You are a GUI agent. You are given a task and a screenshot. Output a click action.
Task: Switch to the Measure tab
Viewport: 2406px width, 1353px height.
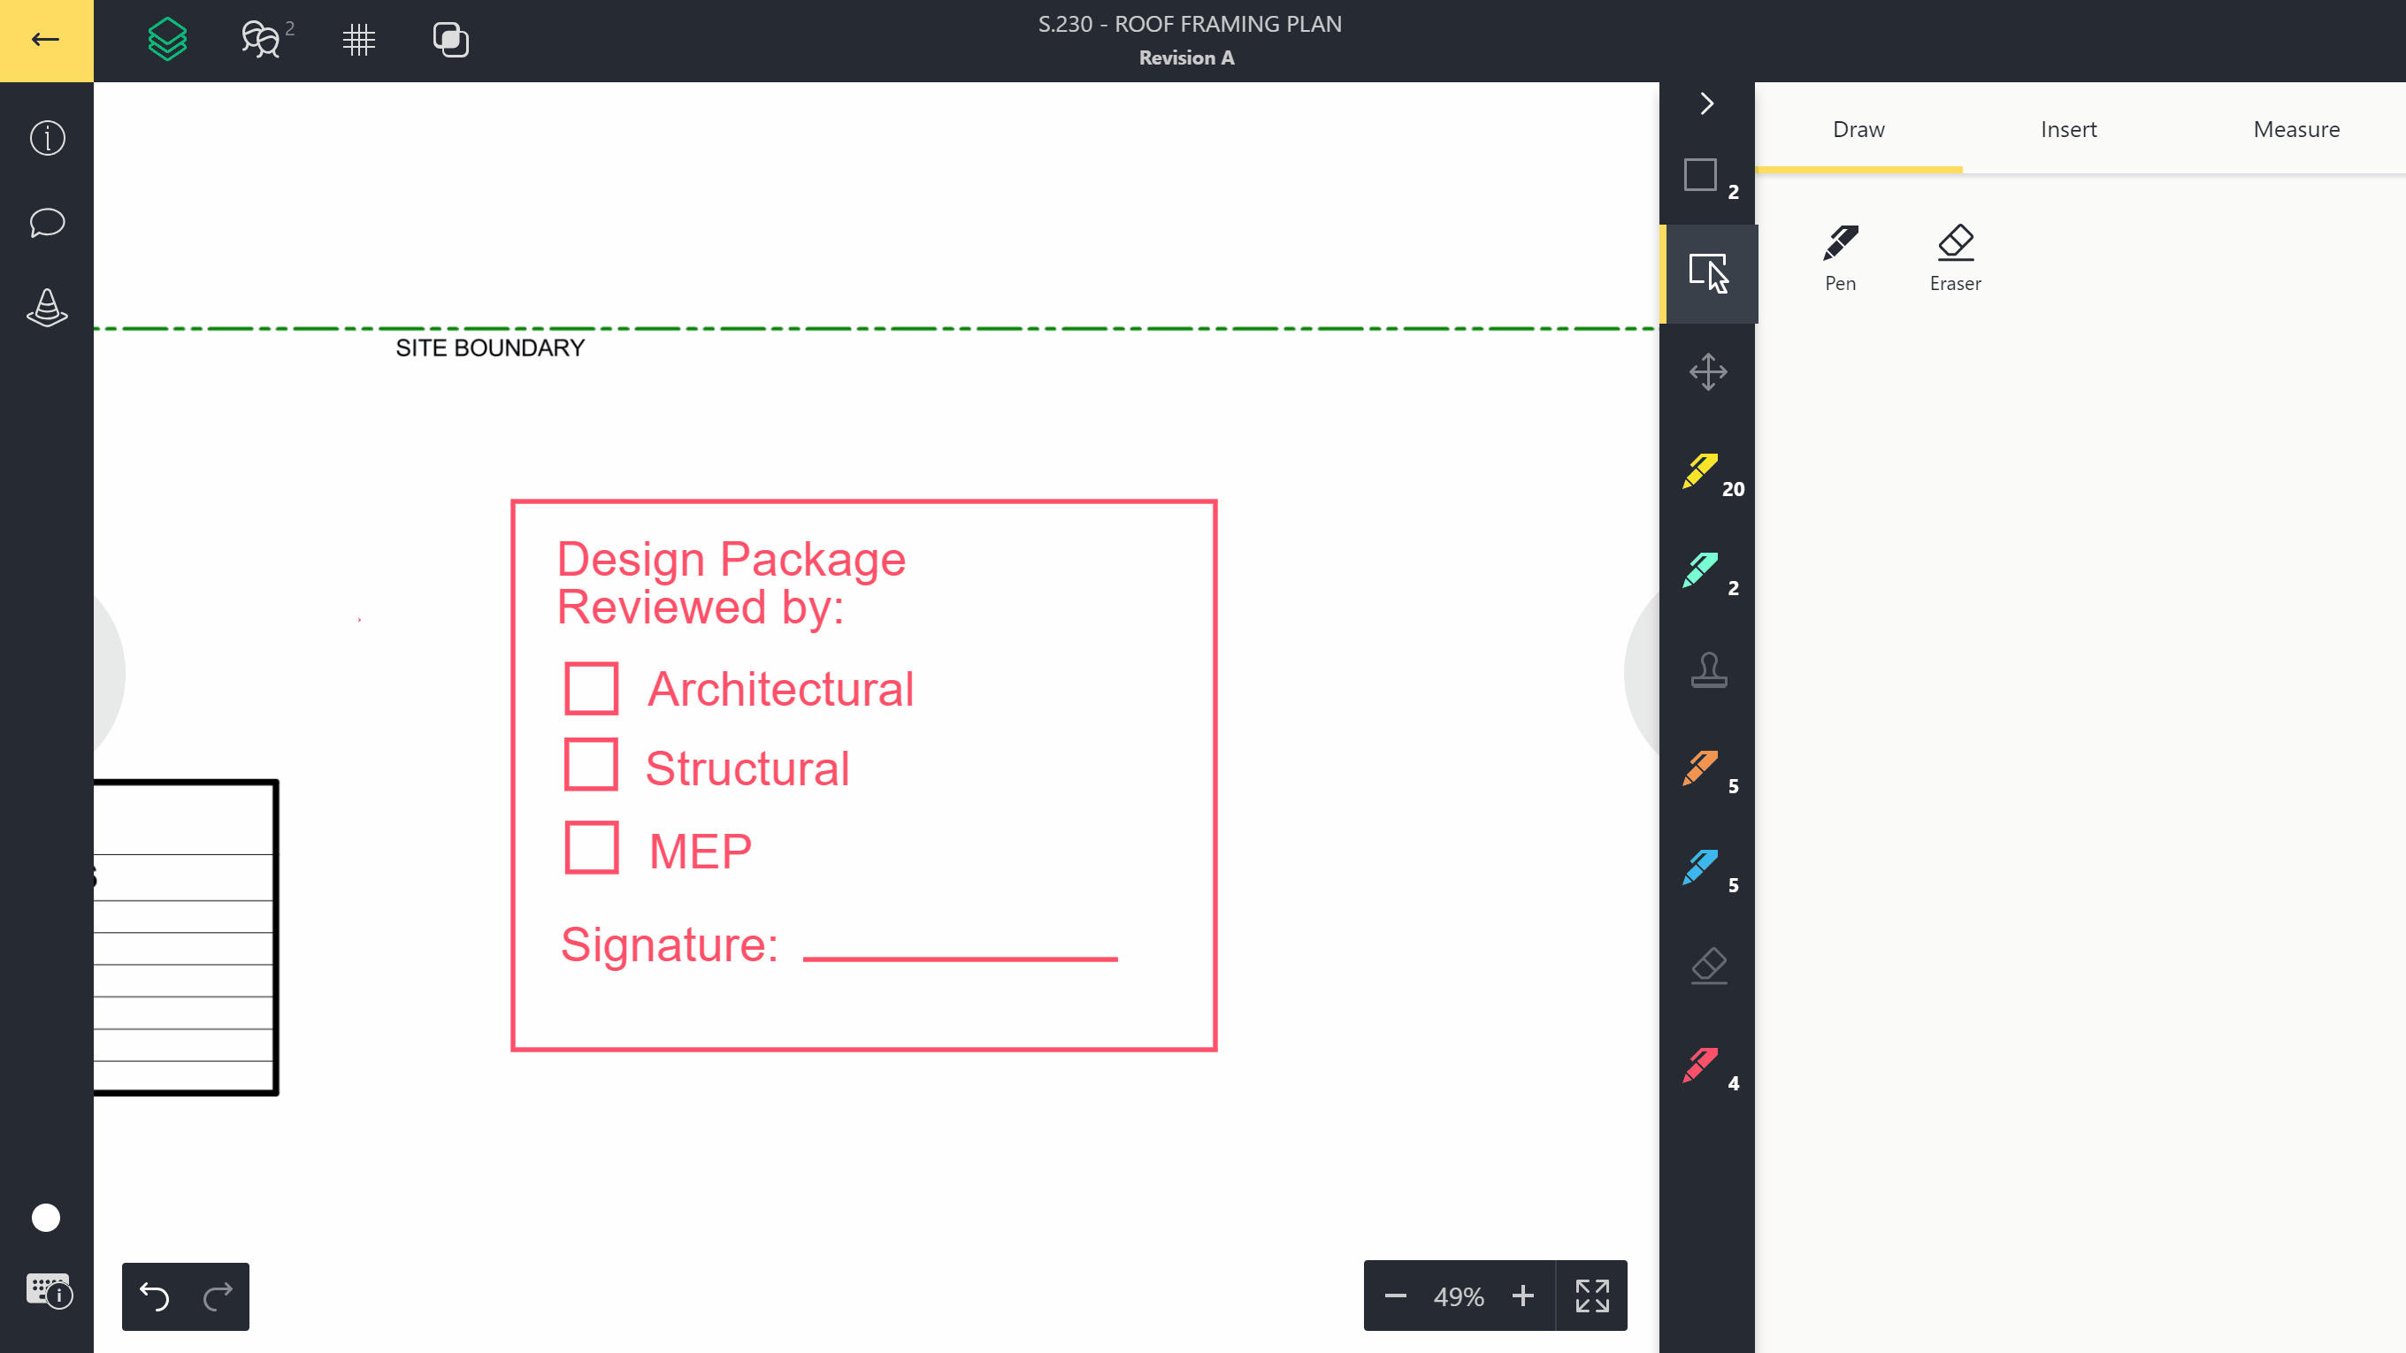[2297, 129]
